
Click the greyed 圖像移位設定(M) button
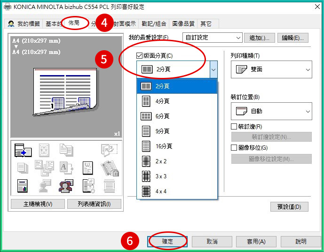(x=271, y=159)
